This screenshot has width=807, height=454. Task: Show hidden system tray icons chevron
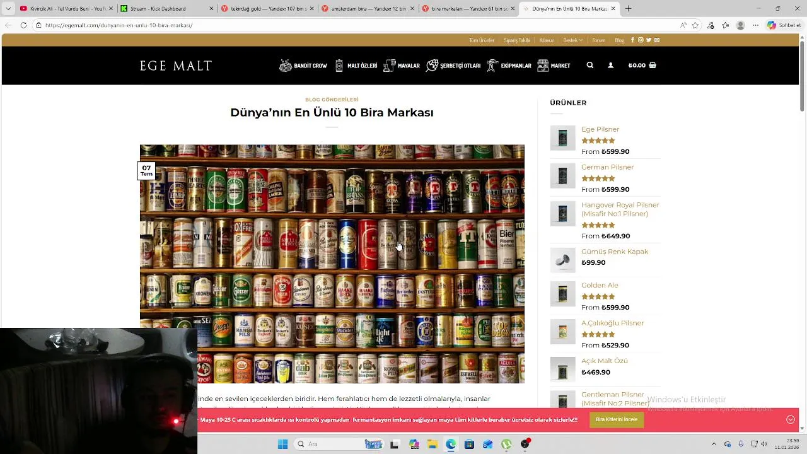pos(714,444)
